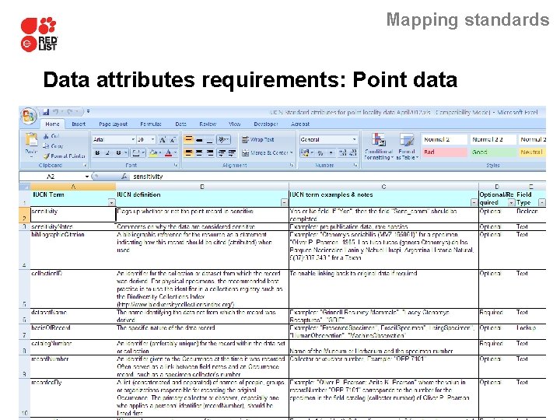Toggle middle vertical alignment

tap(199, 140)
